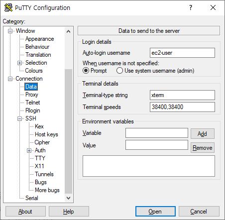Click the PuTTY icon in title bar
This screenshot has height=220, width=225.
tap(8, 7)
